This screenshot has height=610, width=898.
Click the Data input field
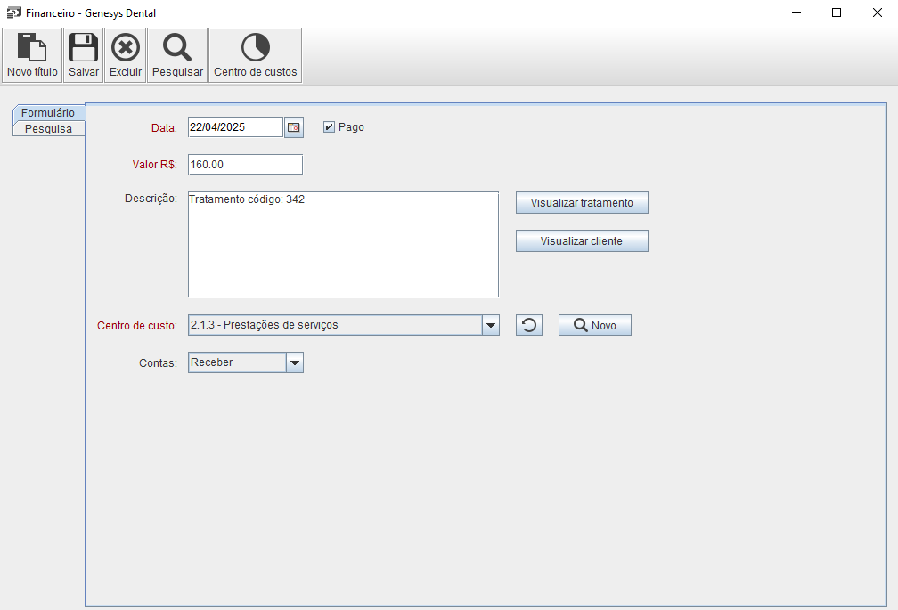235,127
